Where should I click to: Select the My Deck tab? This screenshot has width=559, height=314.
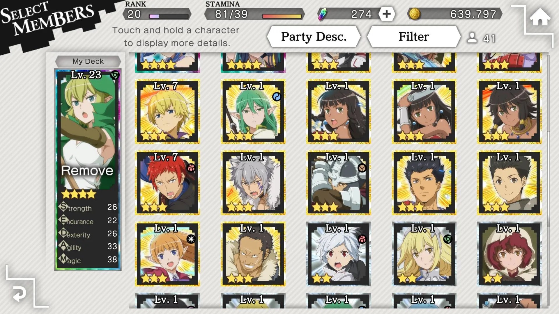click(88, 61)
